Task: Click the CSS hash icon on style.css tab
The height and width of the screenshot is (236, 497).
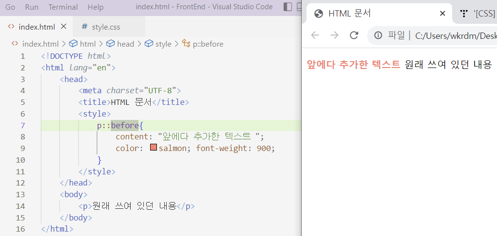Action: (85, 27)
